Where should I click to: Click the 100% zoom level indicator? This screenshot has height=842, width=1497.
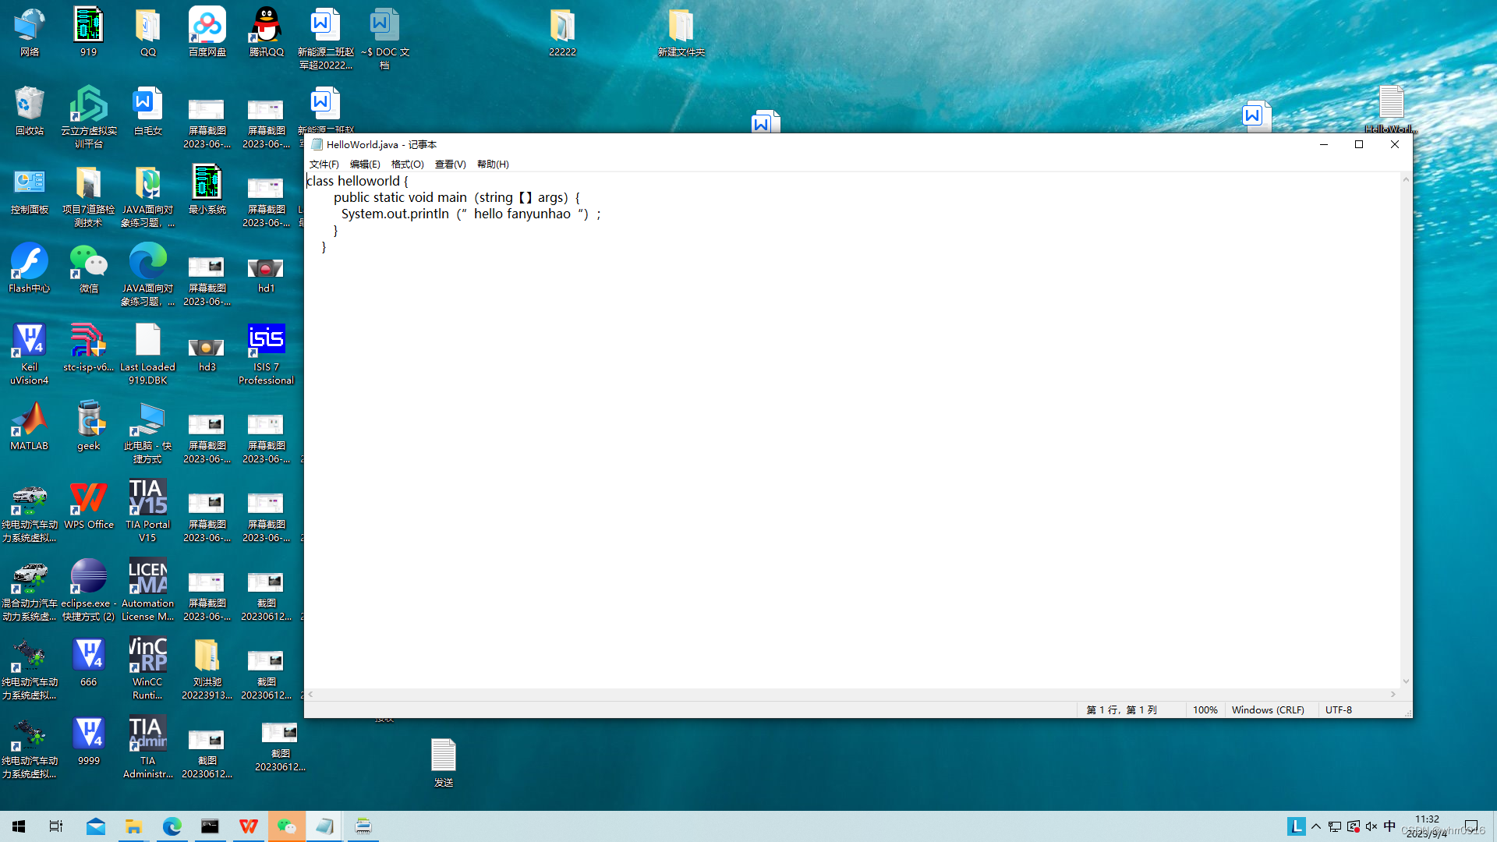pyautogui.click(x=1203, y=709)
